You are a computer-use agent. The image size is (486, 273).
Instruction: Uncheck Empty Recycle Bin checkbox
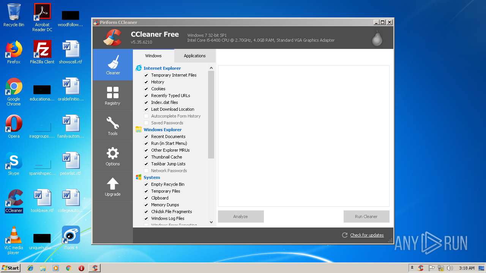(146, 184)
